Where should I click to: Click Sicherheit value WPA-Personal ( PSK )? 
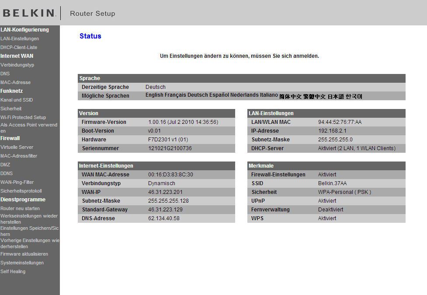(344, 192)
